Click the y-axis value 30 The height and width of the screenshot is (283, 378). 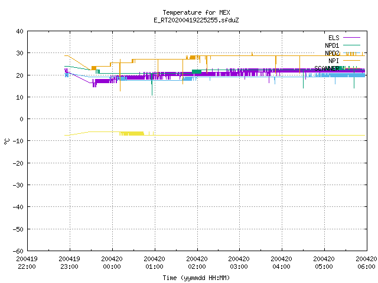click(19, 53)
